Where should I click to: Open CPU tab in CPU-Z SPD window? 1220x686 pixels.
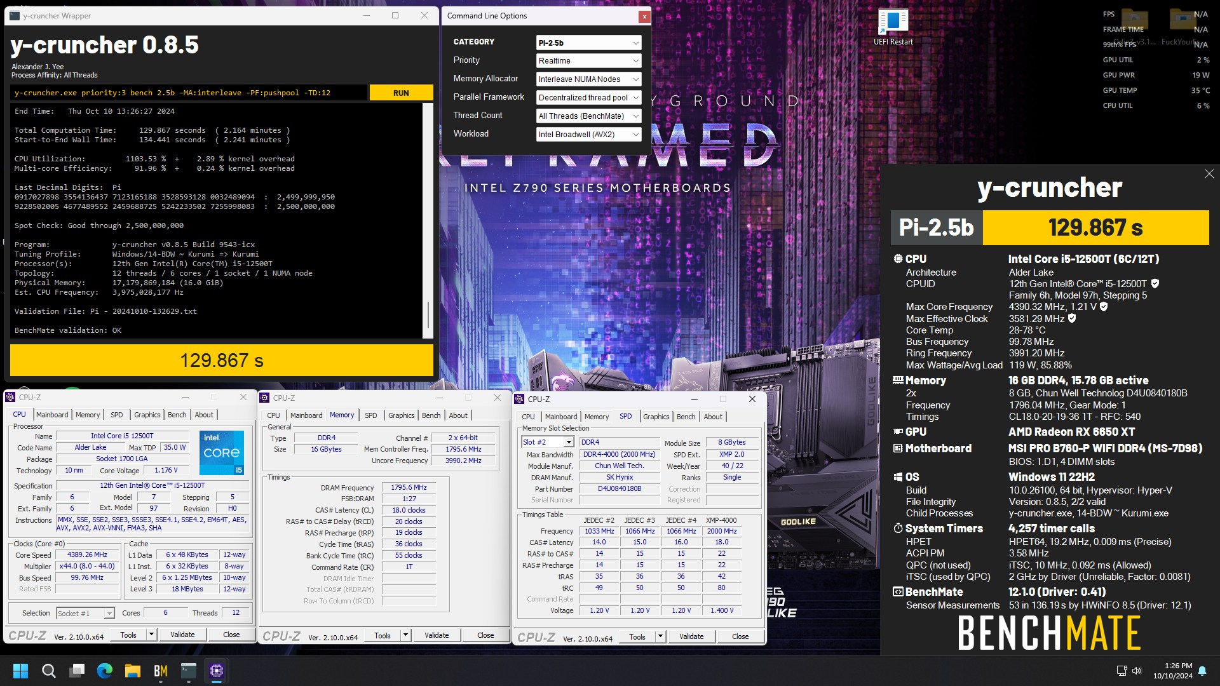click(x=529, y=417)
